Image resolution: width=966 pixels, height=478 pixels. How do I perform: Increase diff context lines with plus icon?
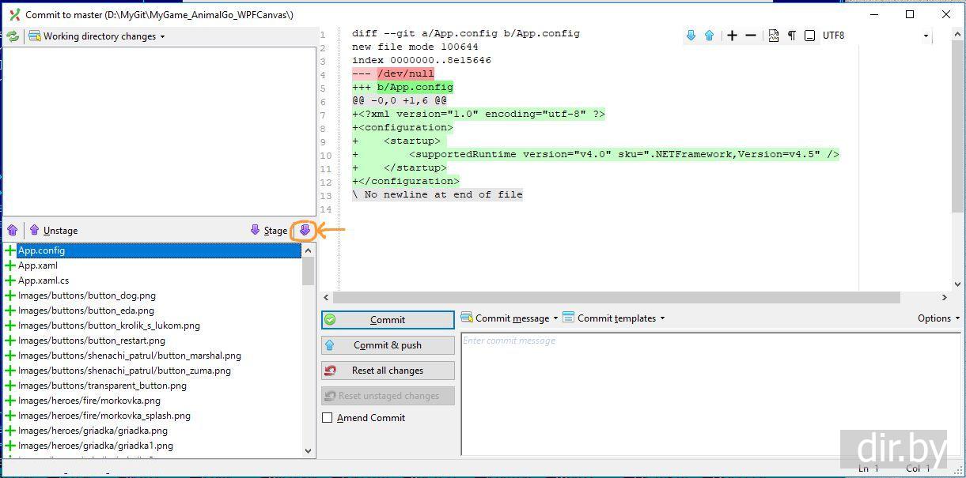point(732,36)
